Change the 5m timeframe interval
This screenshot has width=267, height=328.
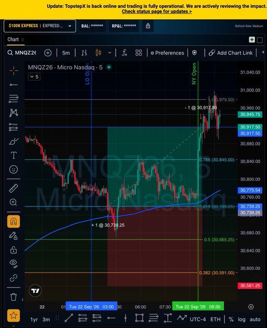coord(66,53)
